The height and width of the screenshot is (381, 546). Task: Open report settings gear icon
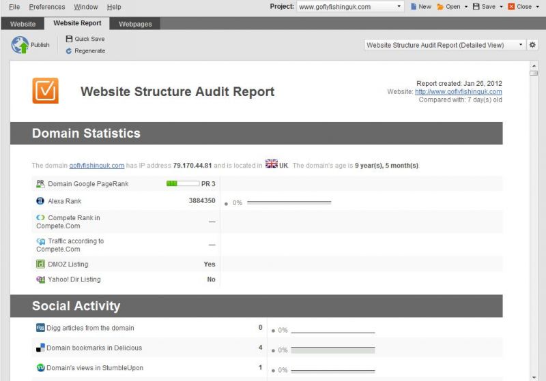[533, 45]
